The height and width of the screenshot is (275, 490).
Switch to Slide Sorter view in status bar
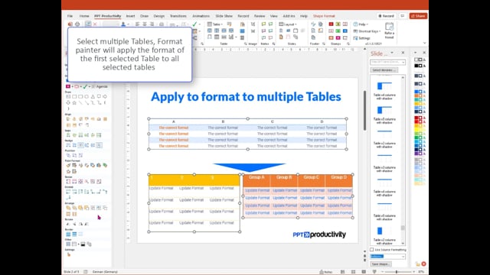(x=353, y=272)
